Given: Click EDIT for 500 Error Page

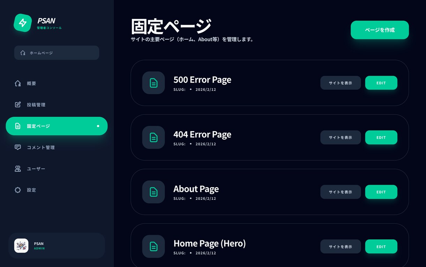Looking at the screenshot, I should tap(381, 83).
